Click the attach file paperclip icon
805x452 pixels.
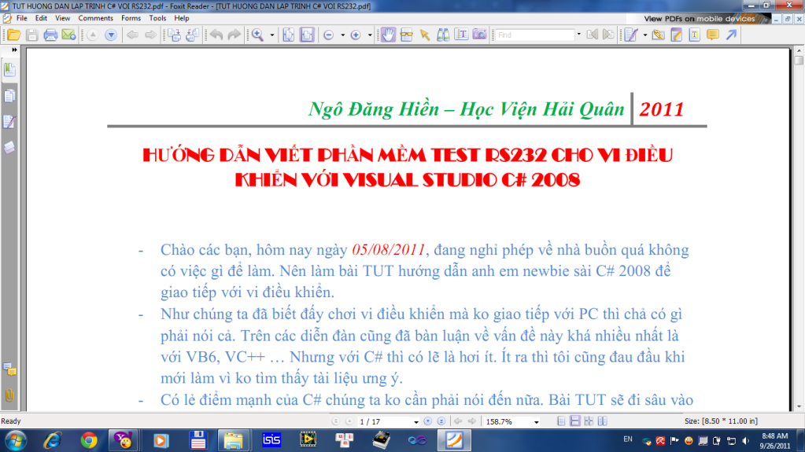tap(658, 35)
